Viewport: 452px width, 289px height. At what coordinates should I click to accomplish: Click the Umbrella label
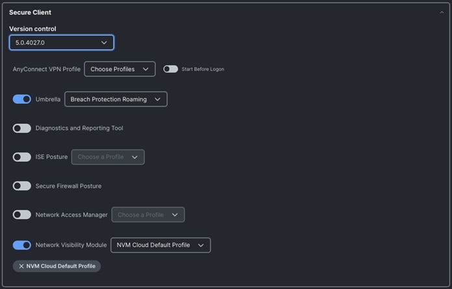(x=48, y=99)
